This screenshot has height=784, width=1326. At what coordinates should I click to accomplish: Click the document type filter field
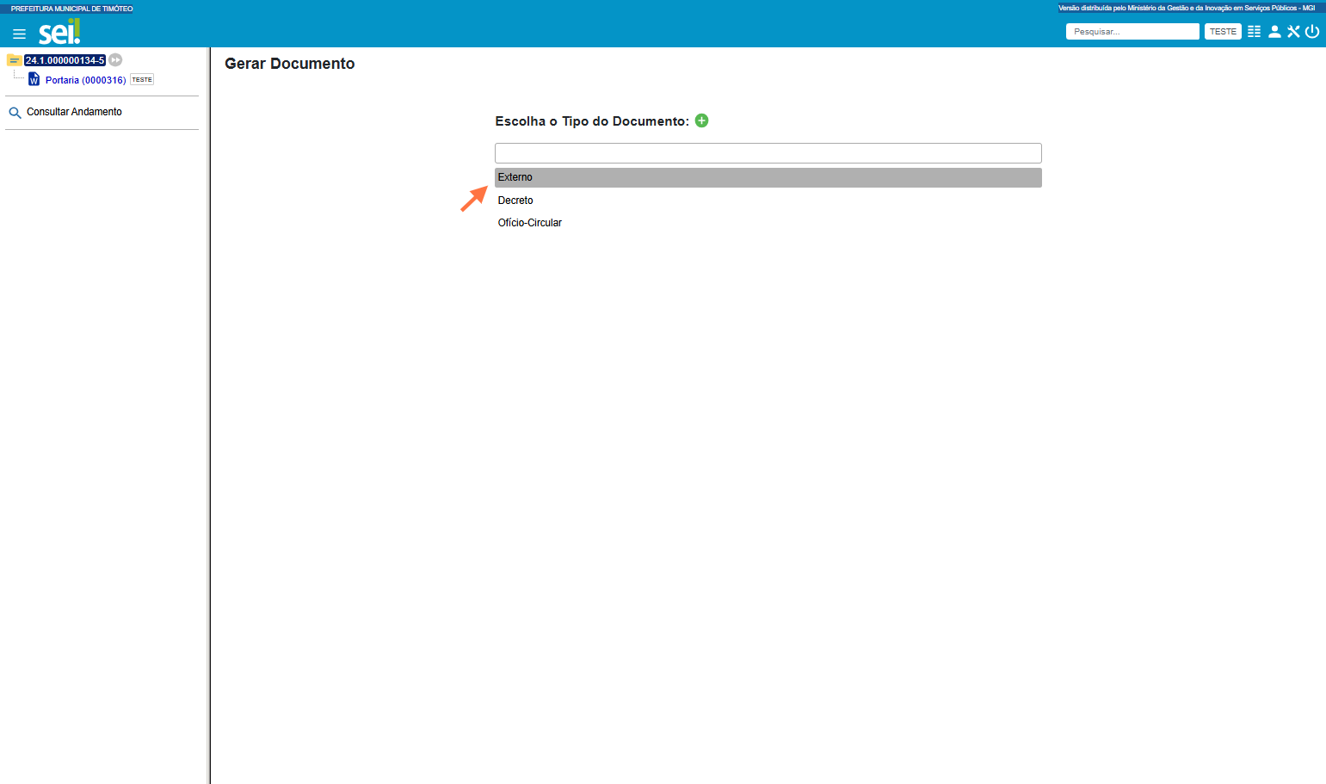click(x=768, y=153)
